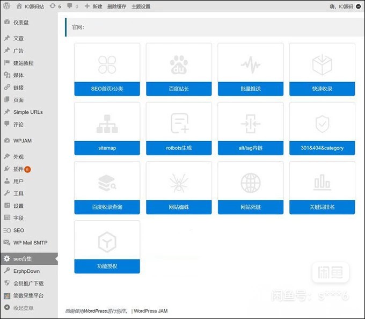Follow the WordPress link in the footer
This screenshot has height=319, width=365.
pyautogui.click(x=95, y=311)
